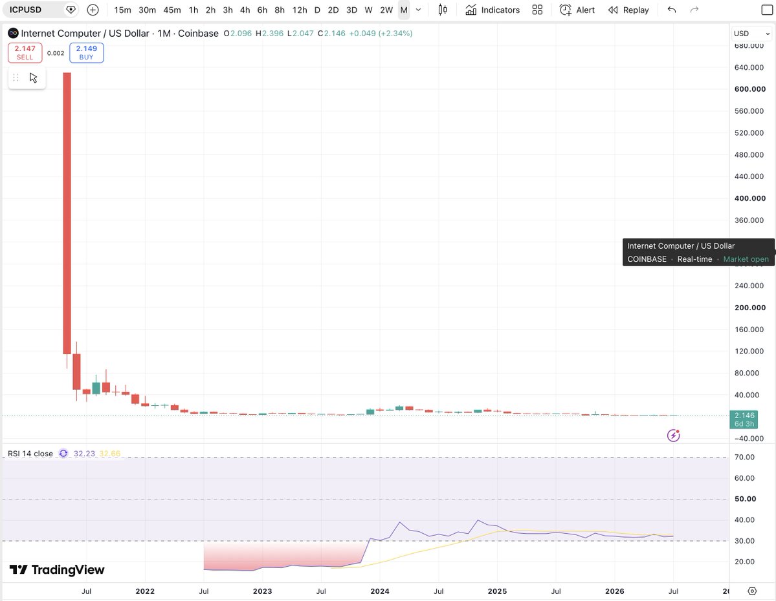Pick the 8h timeframe
The height and width of the screenshot is (601, 776).
pos(280,10)
